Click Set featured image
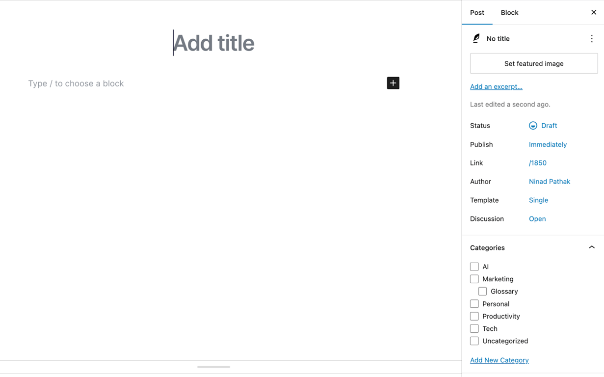The image size is (604, 377). (x=533, y=63)
